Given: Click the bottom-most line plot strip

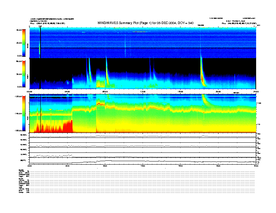Looking at the screenshot, I should pyautogui.click(x=143, y=161).
